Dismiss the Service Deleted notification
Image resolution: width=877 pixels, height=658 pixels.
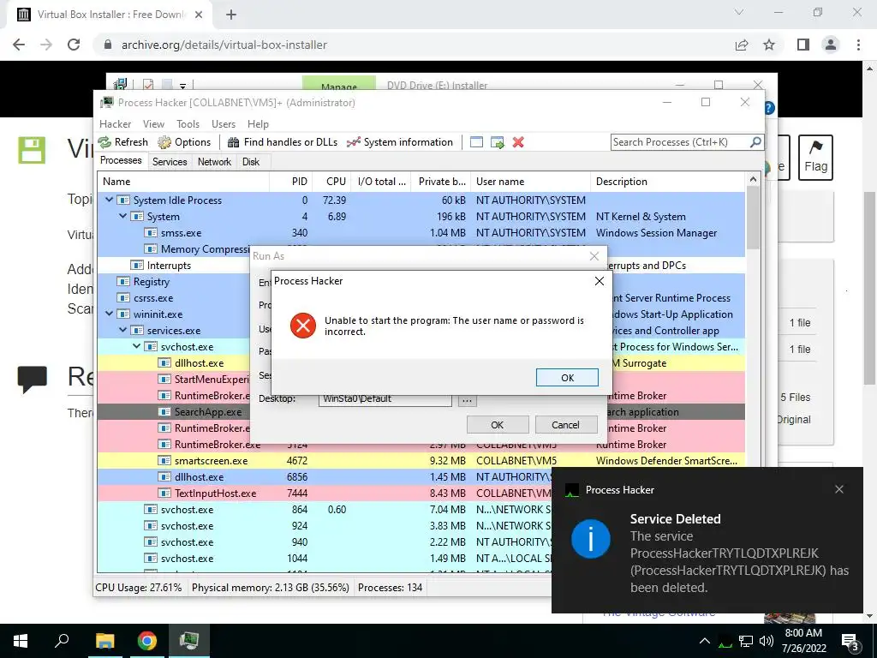click(x=839, y=489)
